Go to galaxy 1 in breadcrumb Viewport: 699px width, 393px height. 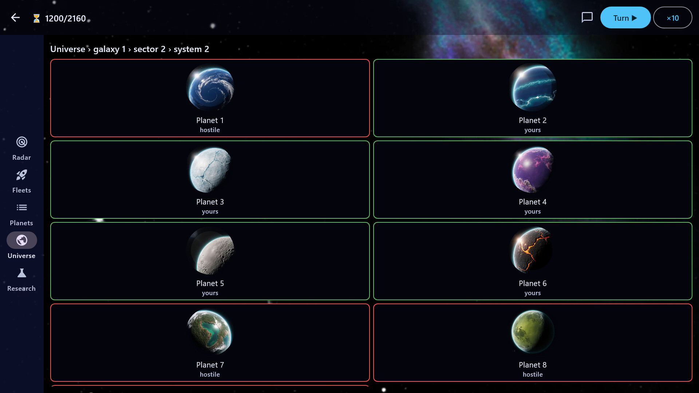coord(109,49)
